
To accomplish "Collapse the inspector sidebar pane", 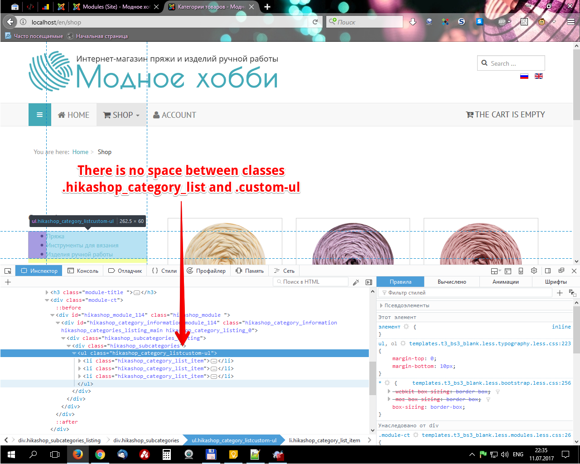I will point(369,282).
